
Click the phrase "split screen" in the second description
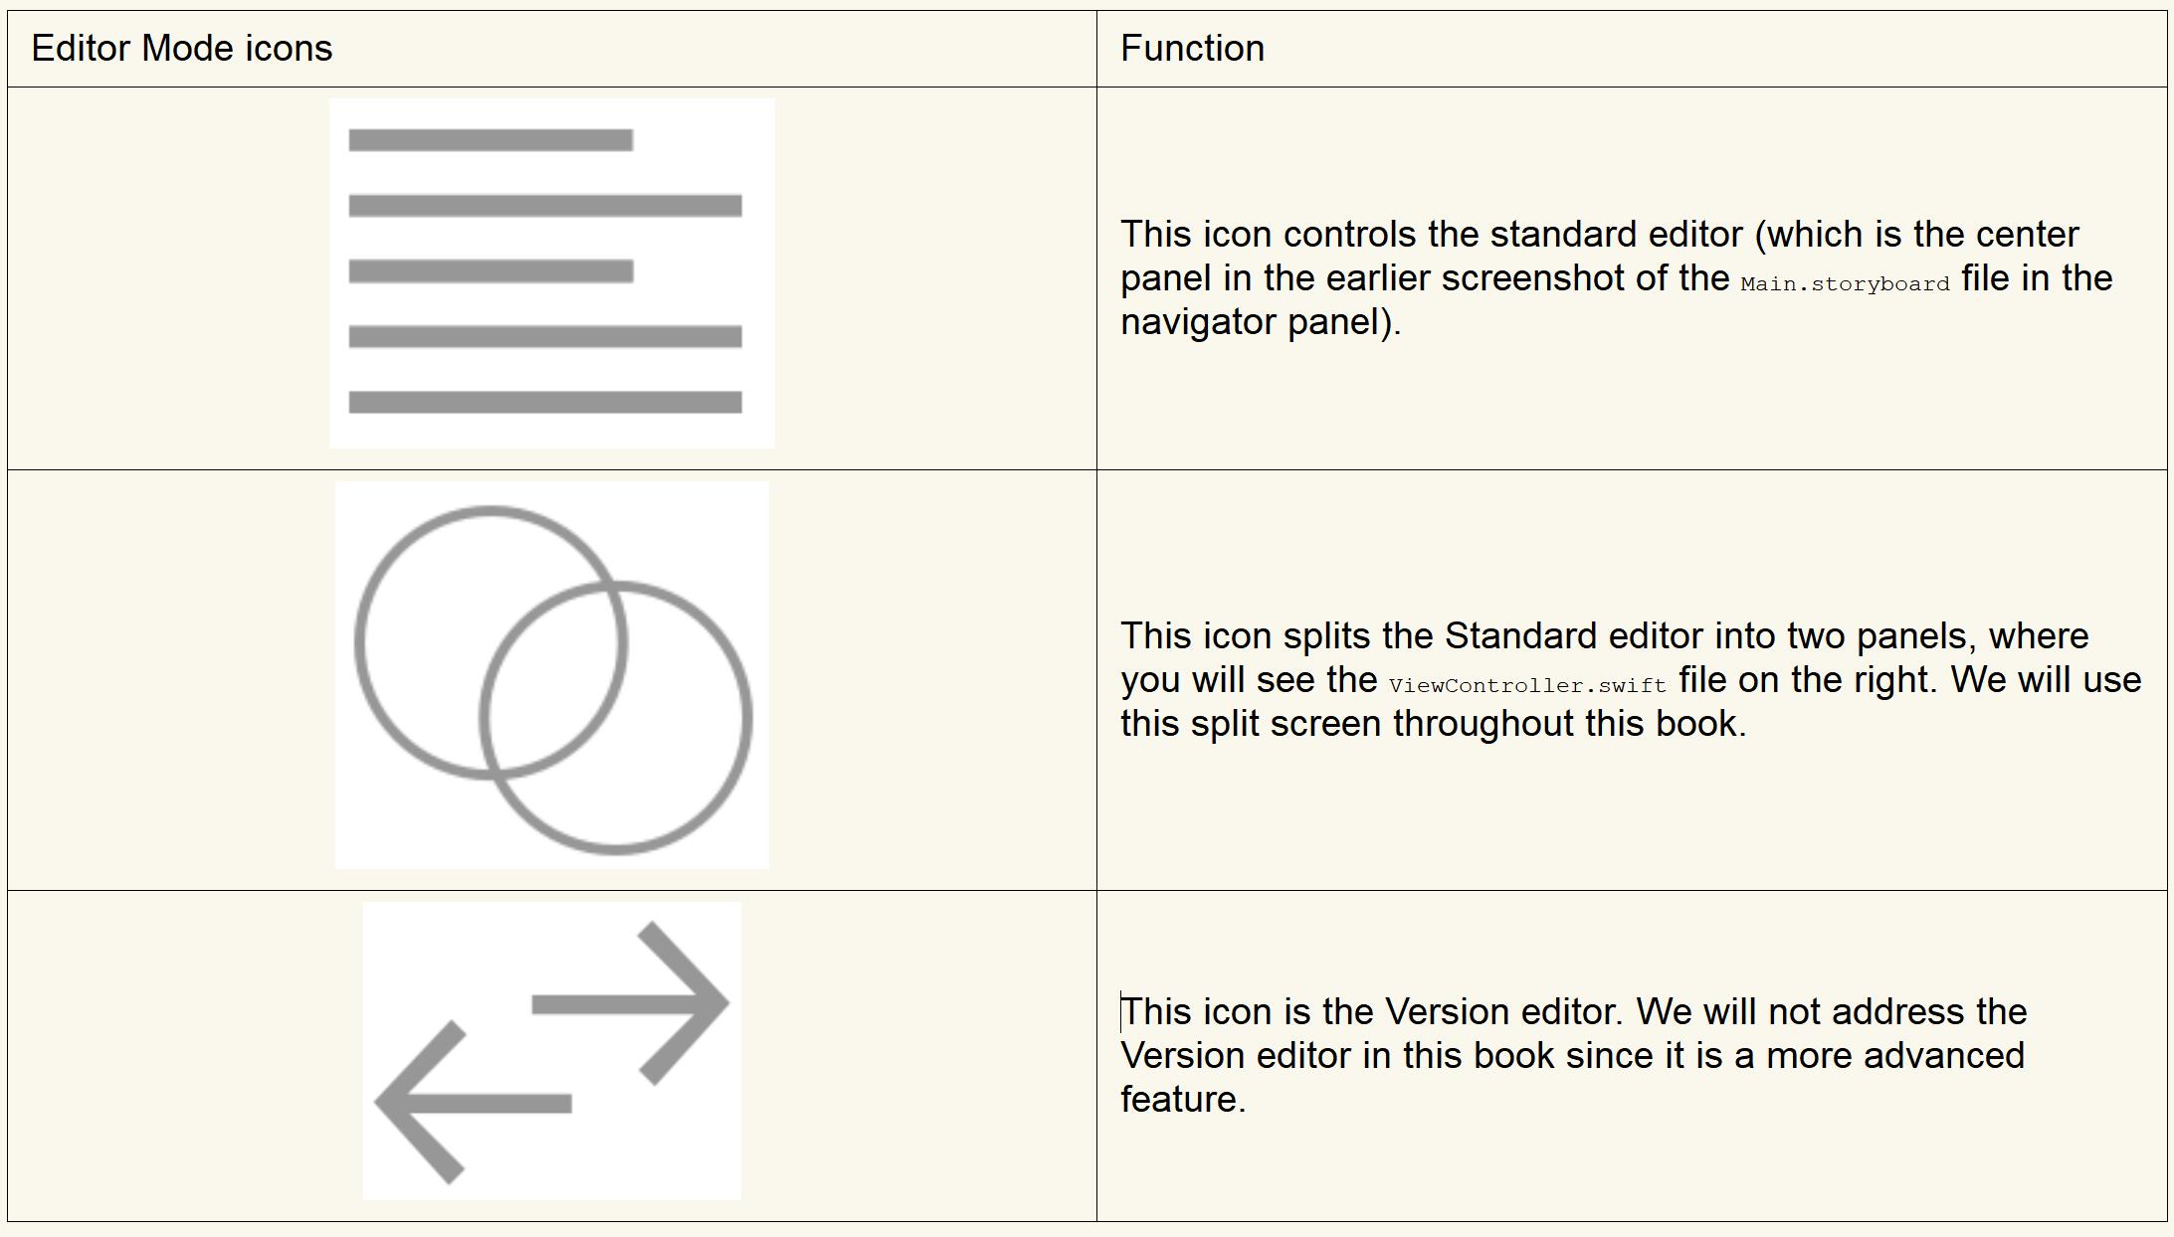pyautogui.click(x=1285, y=724)
